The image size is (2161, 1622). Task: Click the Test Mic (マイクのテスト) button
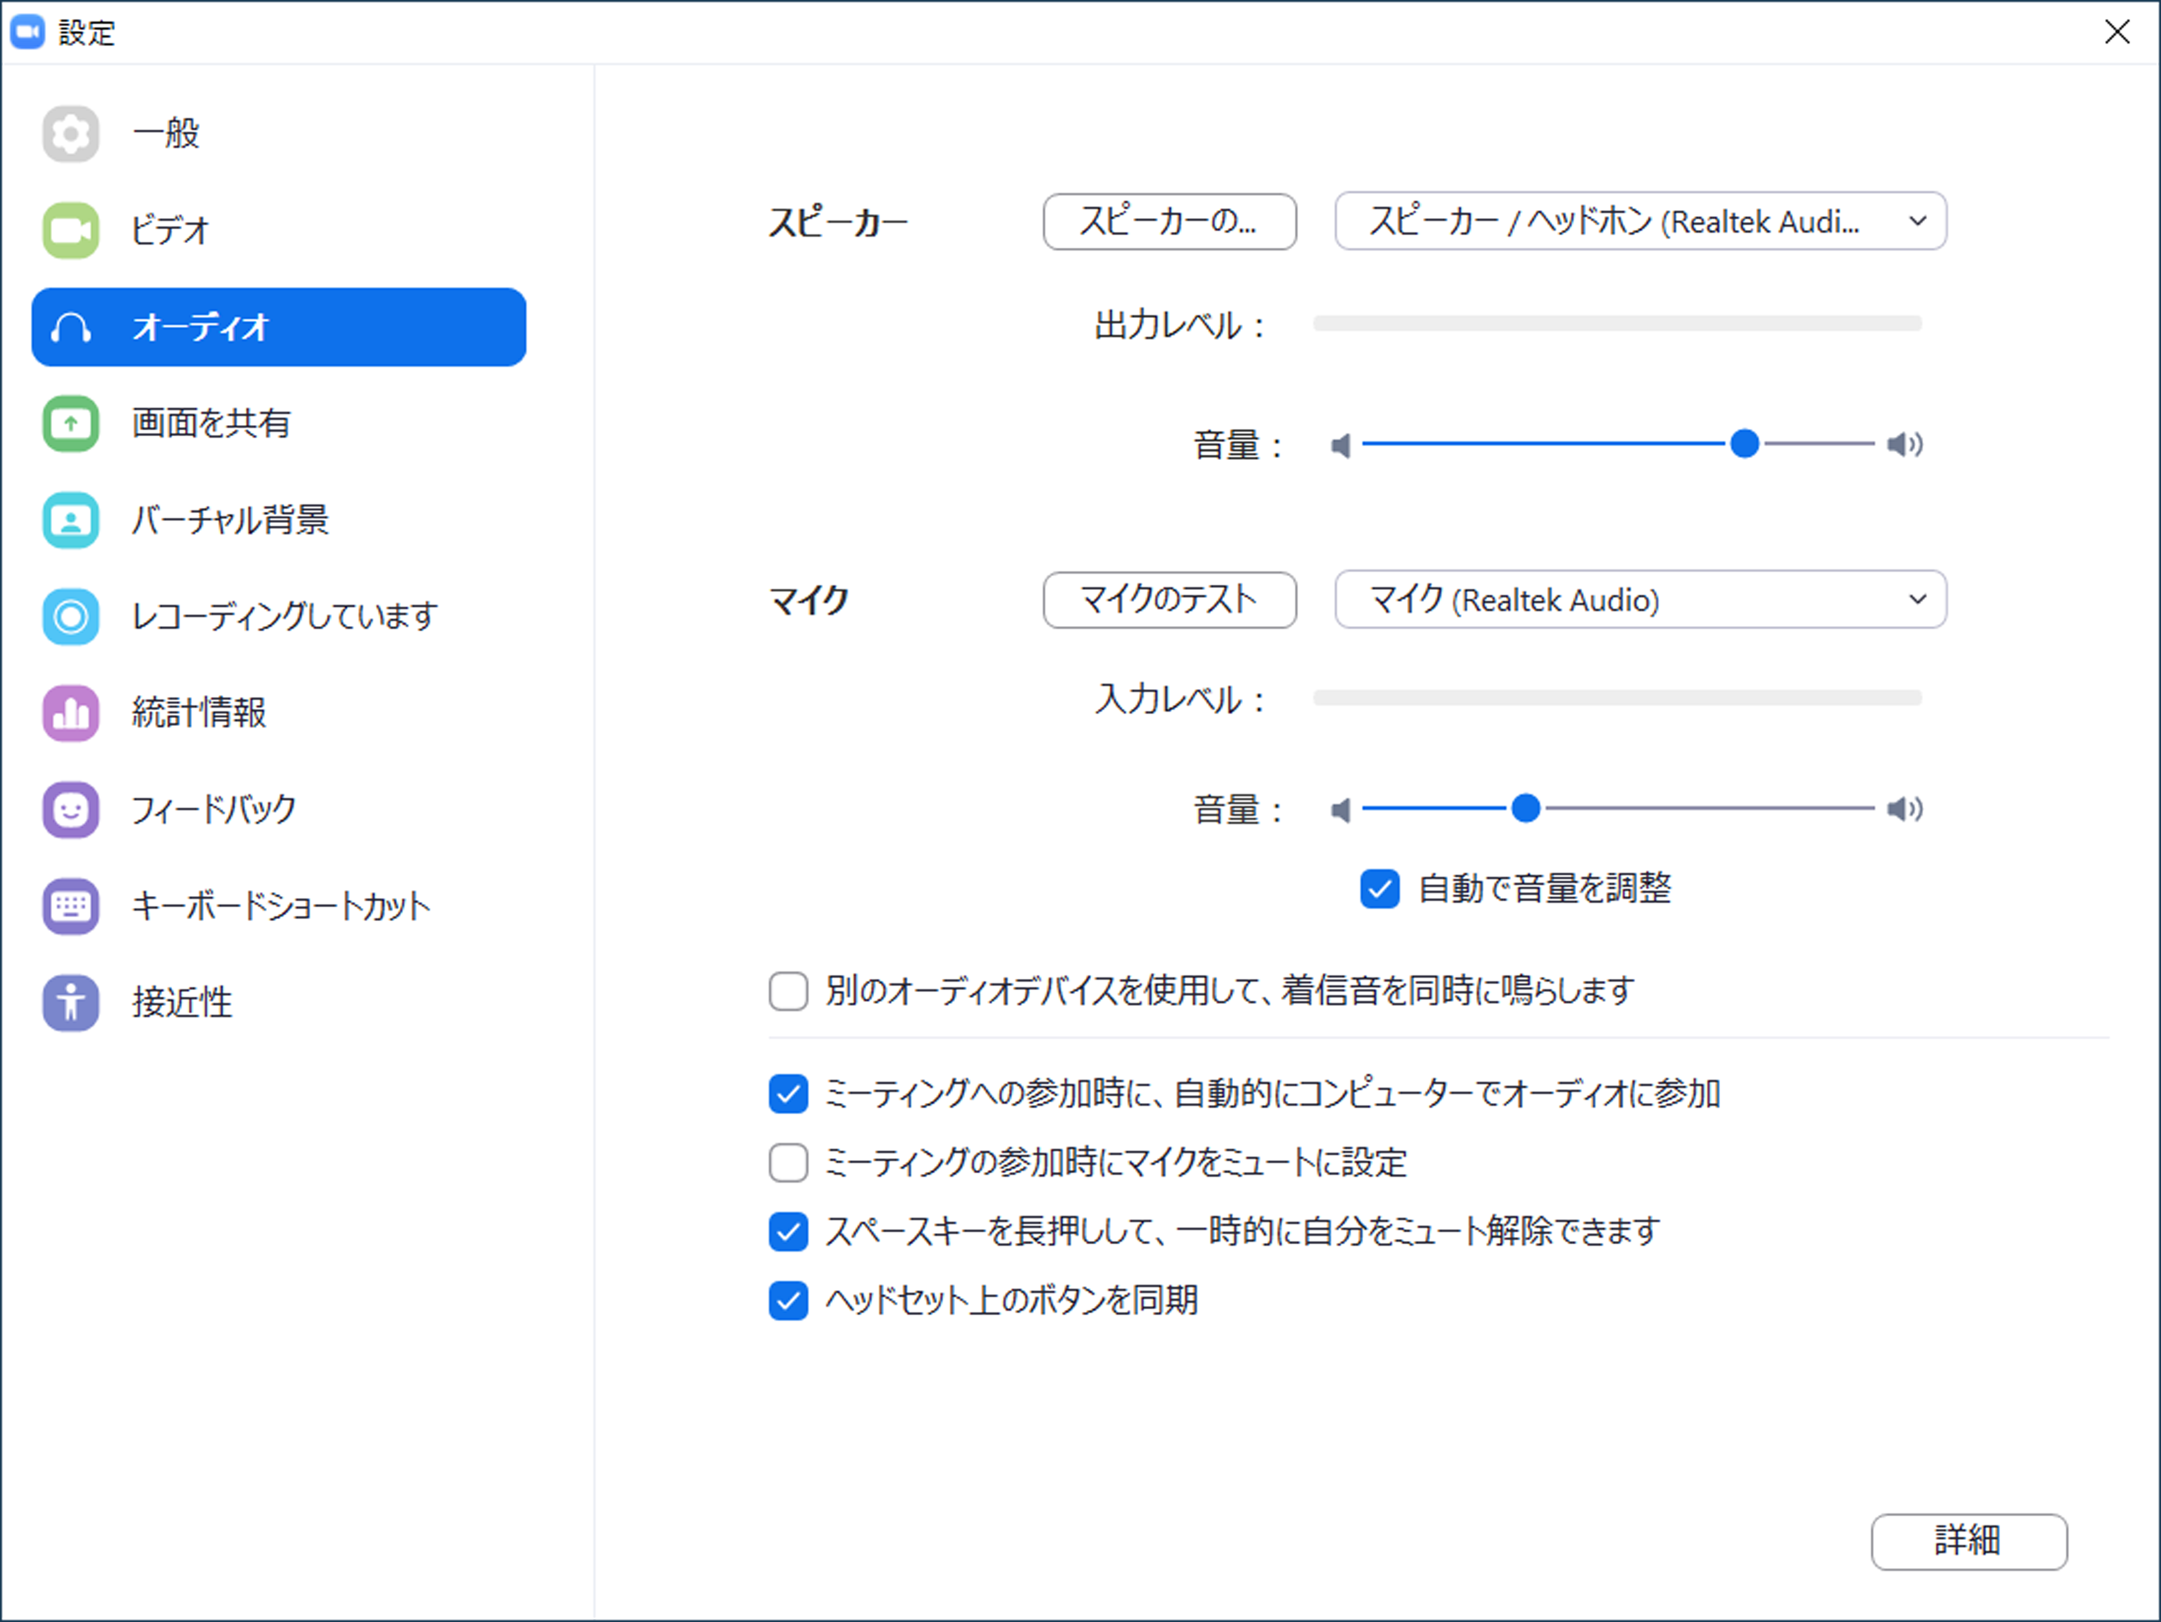1169,599
